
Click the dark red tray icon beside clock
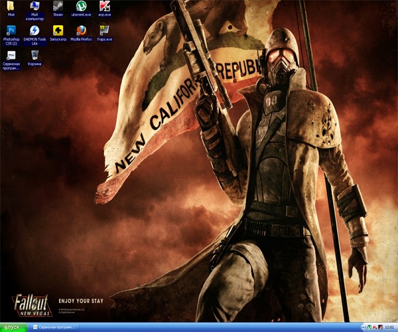coord(380,327)
